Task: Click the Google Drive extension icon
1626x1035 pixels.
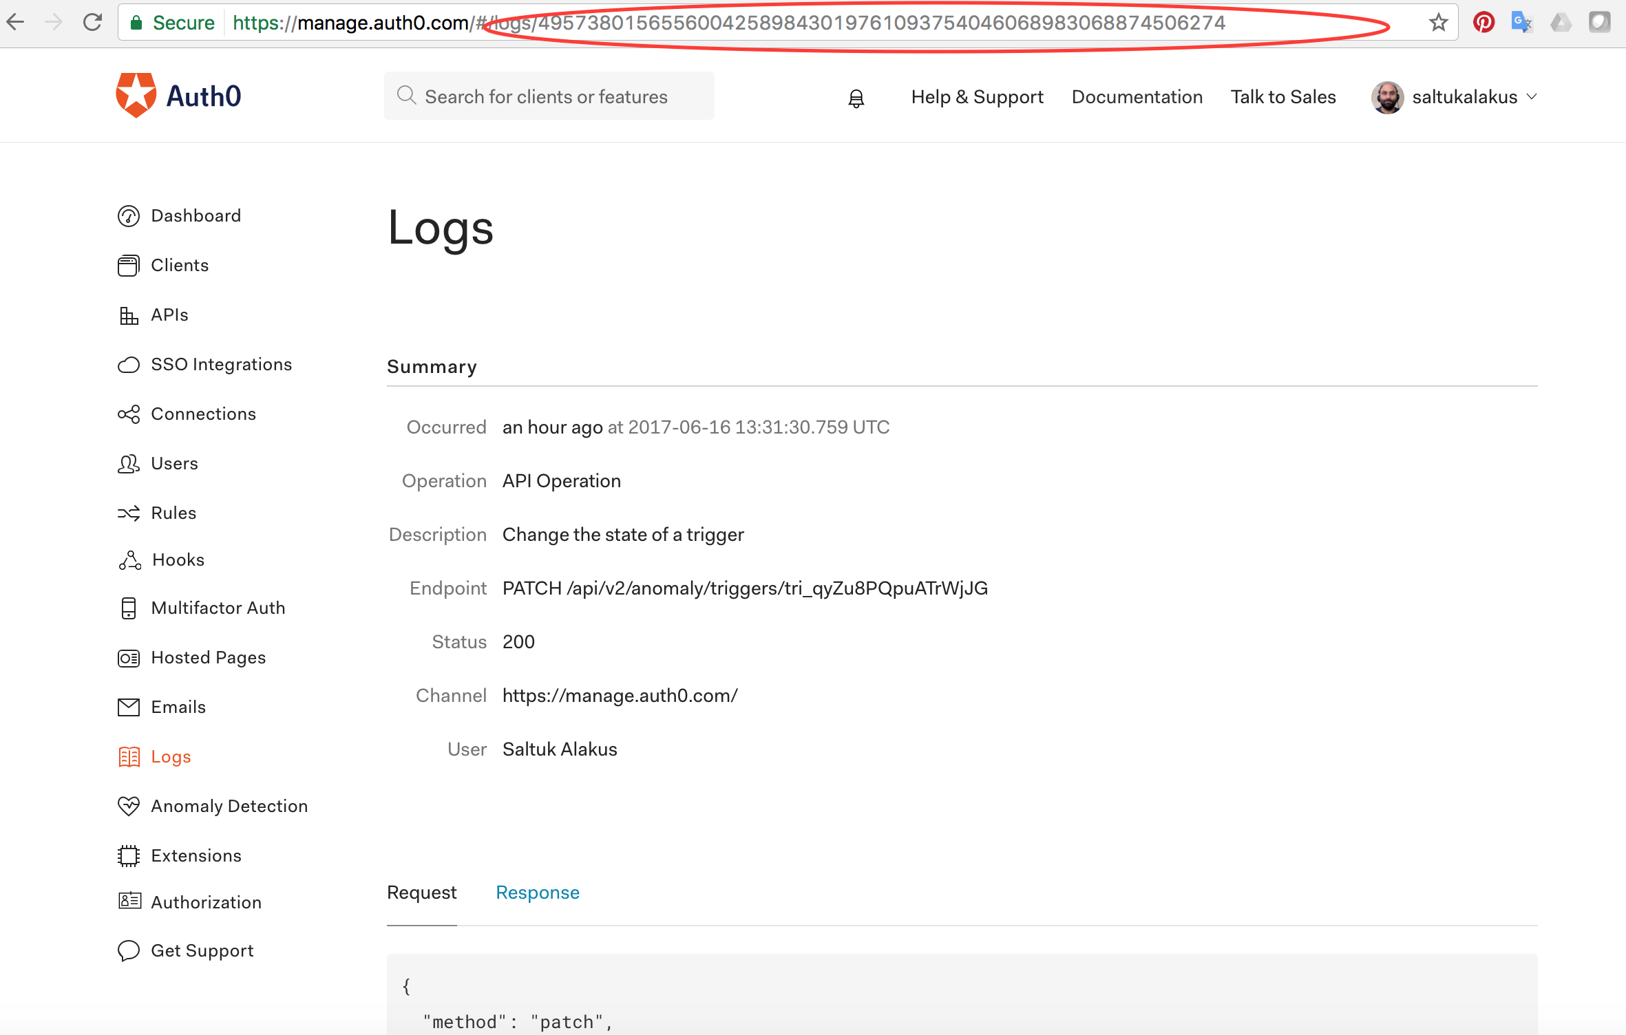Action: pyautogui.click(x=1561, y=23)
